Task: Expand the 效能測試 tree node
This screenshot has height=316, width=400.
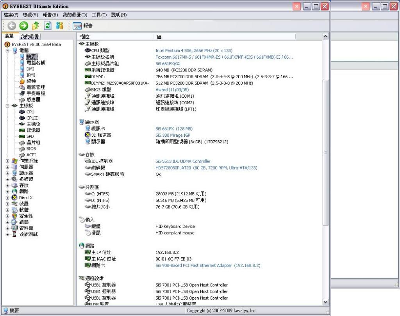Action: pyautogui.click(x=7, y=234)
